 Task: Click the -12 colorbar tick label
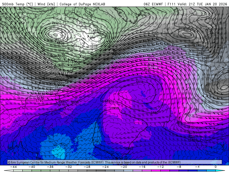pos(161,167)
